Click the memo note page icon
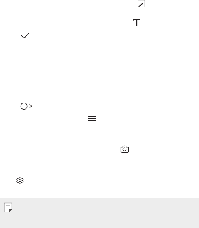This screenshot has width=199, height=228. click(8, 207)
